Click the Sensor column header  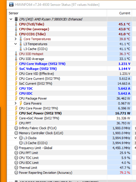[x=57, y=13]
